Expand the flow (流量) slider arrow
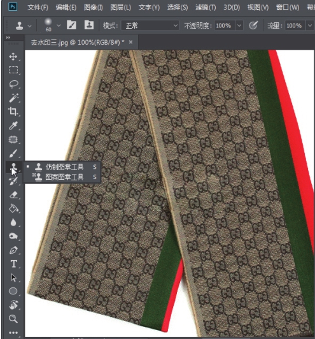315x339 pixels. click(310, 25)
